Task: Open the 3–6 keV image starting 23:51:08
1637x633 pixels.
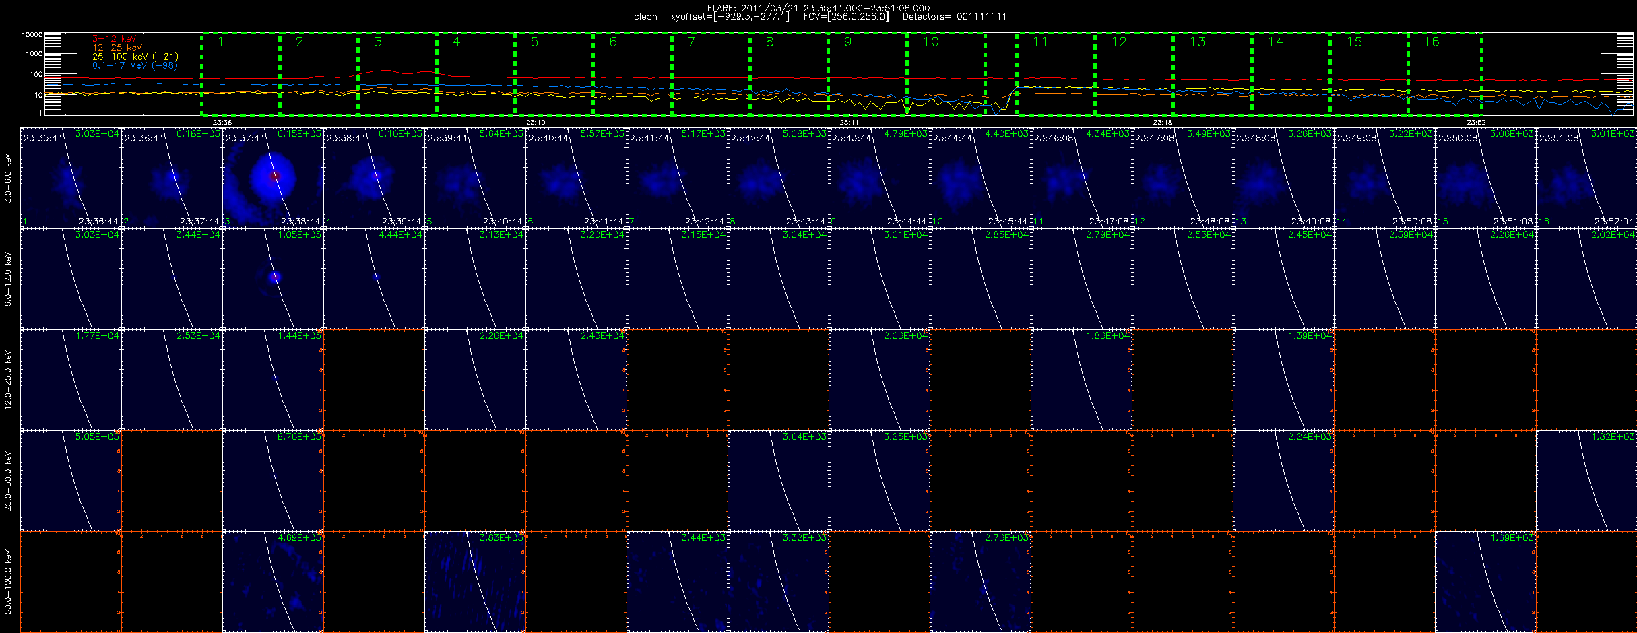Action: pyautogui.click(x=1586, y=178)
